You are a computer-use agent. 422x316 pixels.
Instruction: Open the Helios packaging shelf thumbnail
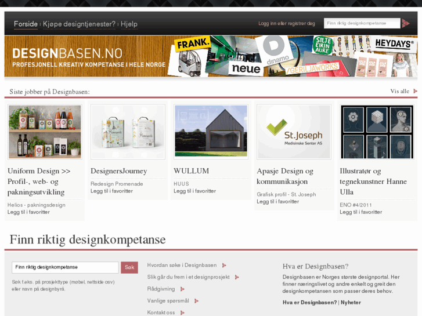click(x=45, y=132)
